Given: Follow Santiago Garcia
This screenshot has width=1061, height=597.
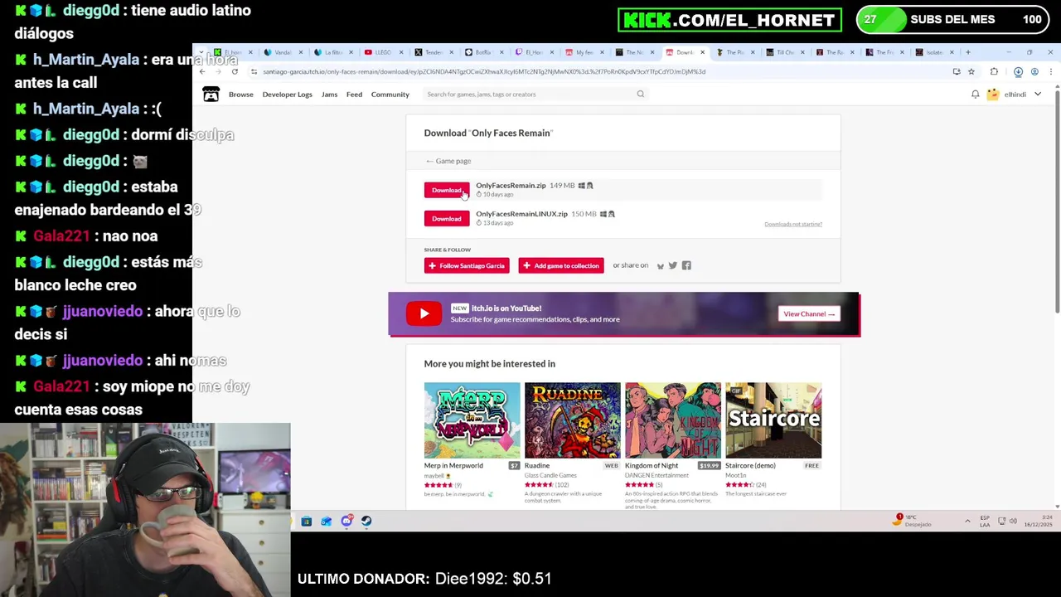Looking at the screenshot, I should [467, 265].
